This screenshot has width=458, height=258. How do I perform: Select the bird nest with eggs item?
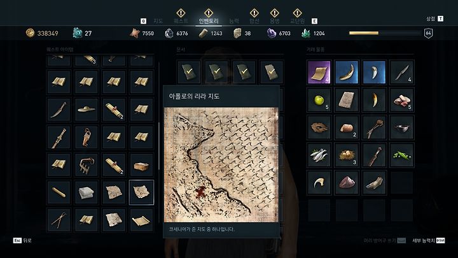(x=347, y=155)
